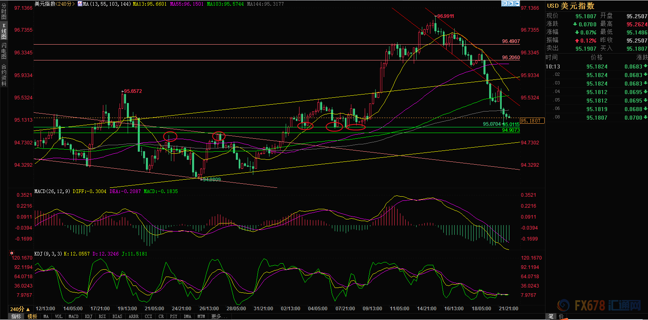Screen dimensions: 648x320
Task: Open the 合约资料 side tab
Action: (4, 75)
